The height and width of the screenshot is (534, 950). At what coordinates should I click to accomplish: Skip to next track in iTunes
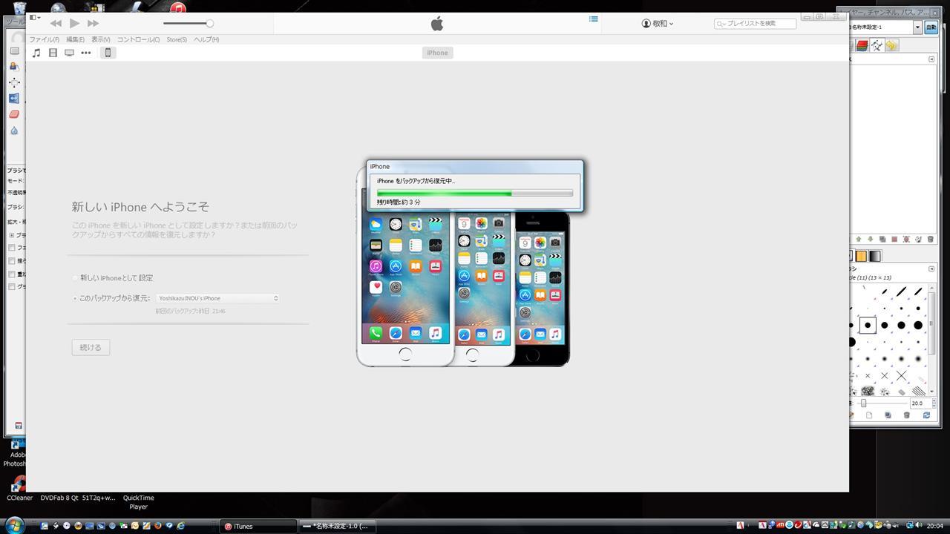click(93, 24)
